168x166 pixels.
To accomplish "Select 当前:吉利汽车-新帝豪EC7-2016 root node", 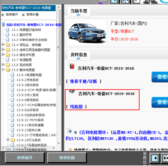I will [34, 25].
